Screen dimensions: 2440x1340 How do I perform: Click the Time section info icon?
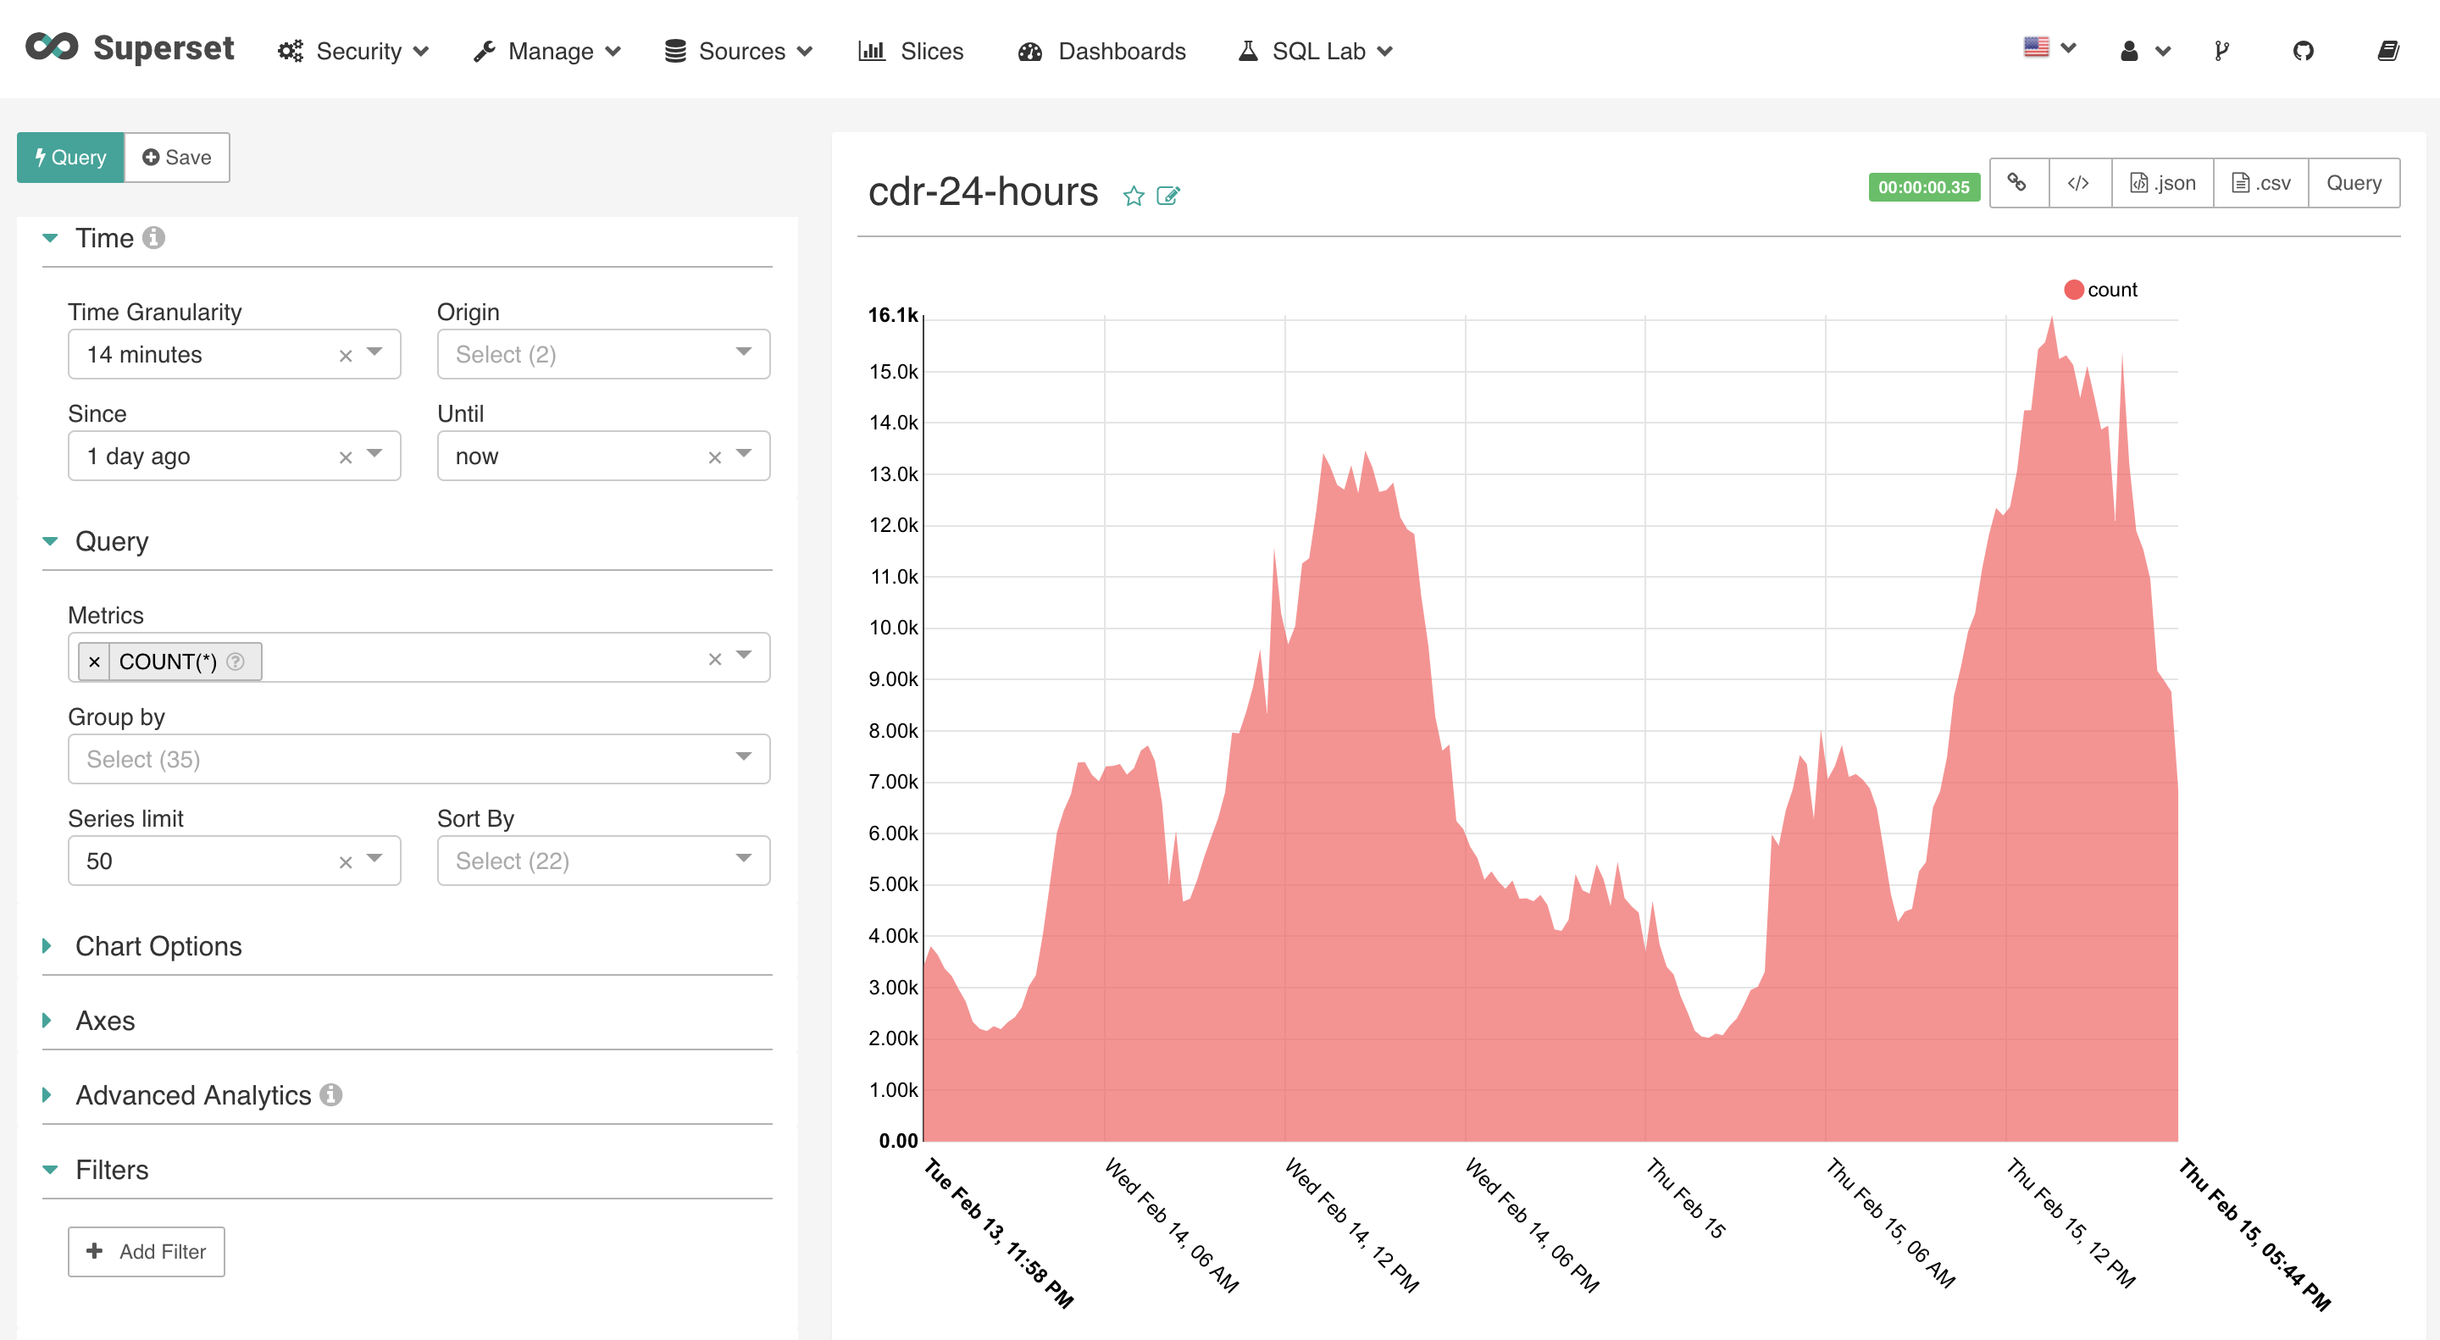coord(153,238)
